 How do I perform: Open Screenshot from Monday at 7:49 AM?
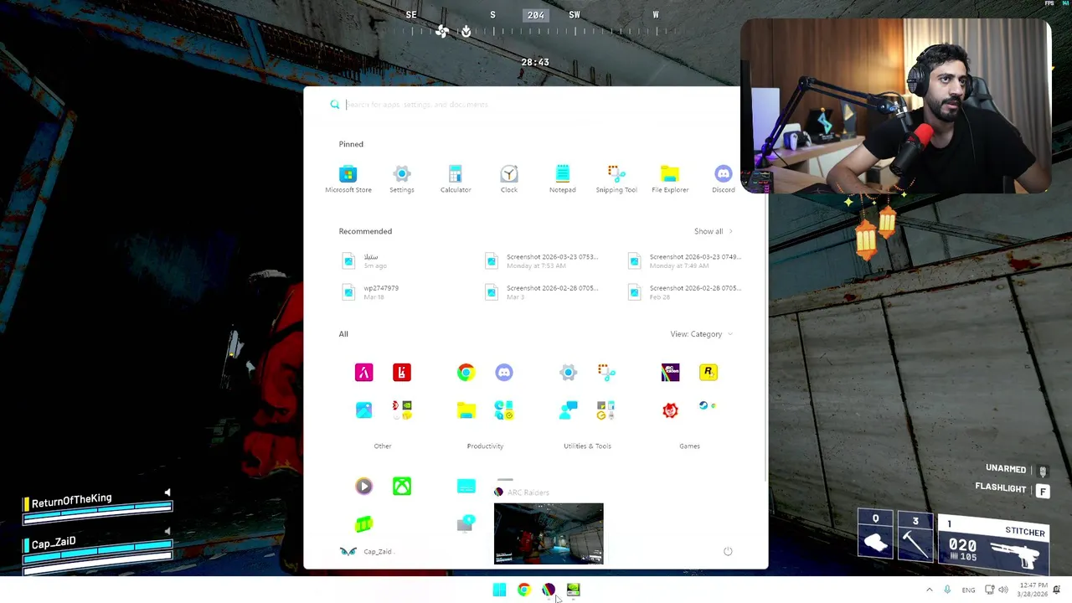coord(685,260)
